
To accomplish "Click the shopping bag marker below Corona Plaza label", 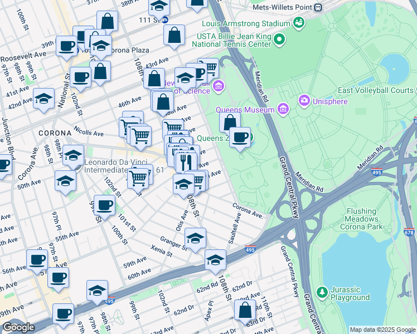I will pyautogui.click(x=100, y=71).
